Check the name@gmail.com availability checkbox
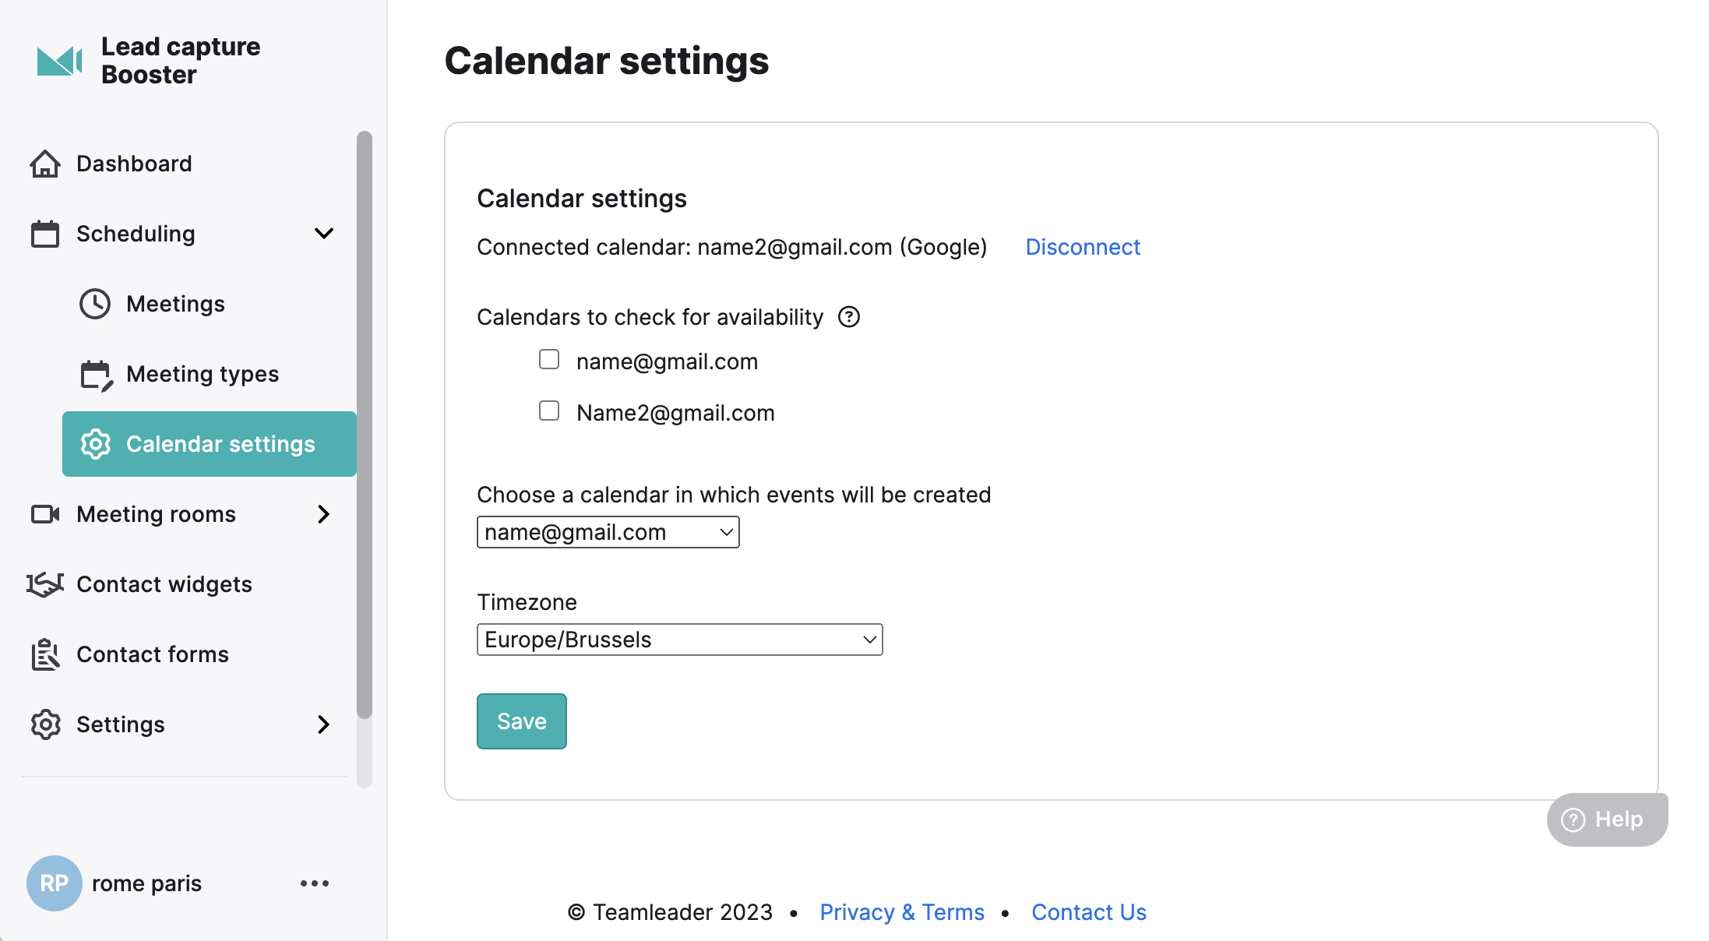The image size is (1709, 941). click(549, 359)
